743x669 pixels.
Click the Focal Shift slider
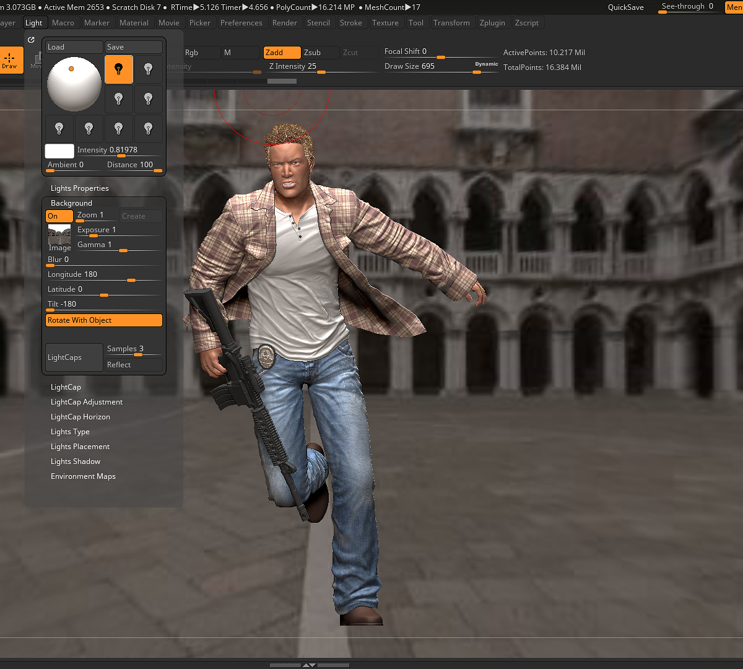pyautogui.click(x=441, y=52)
